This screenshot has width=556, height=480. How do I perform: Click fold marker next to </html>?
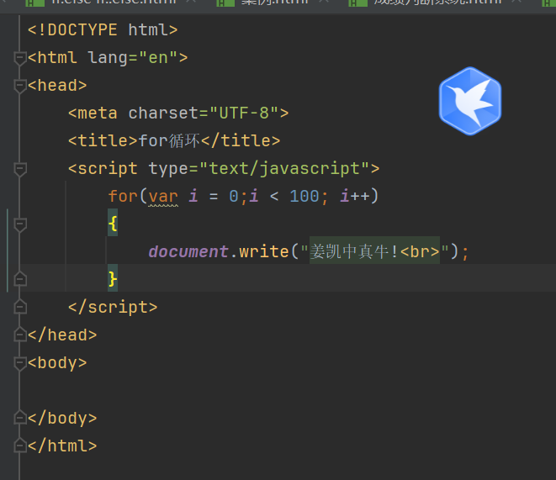pyautogui.click(x=20, y=446)
